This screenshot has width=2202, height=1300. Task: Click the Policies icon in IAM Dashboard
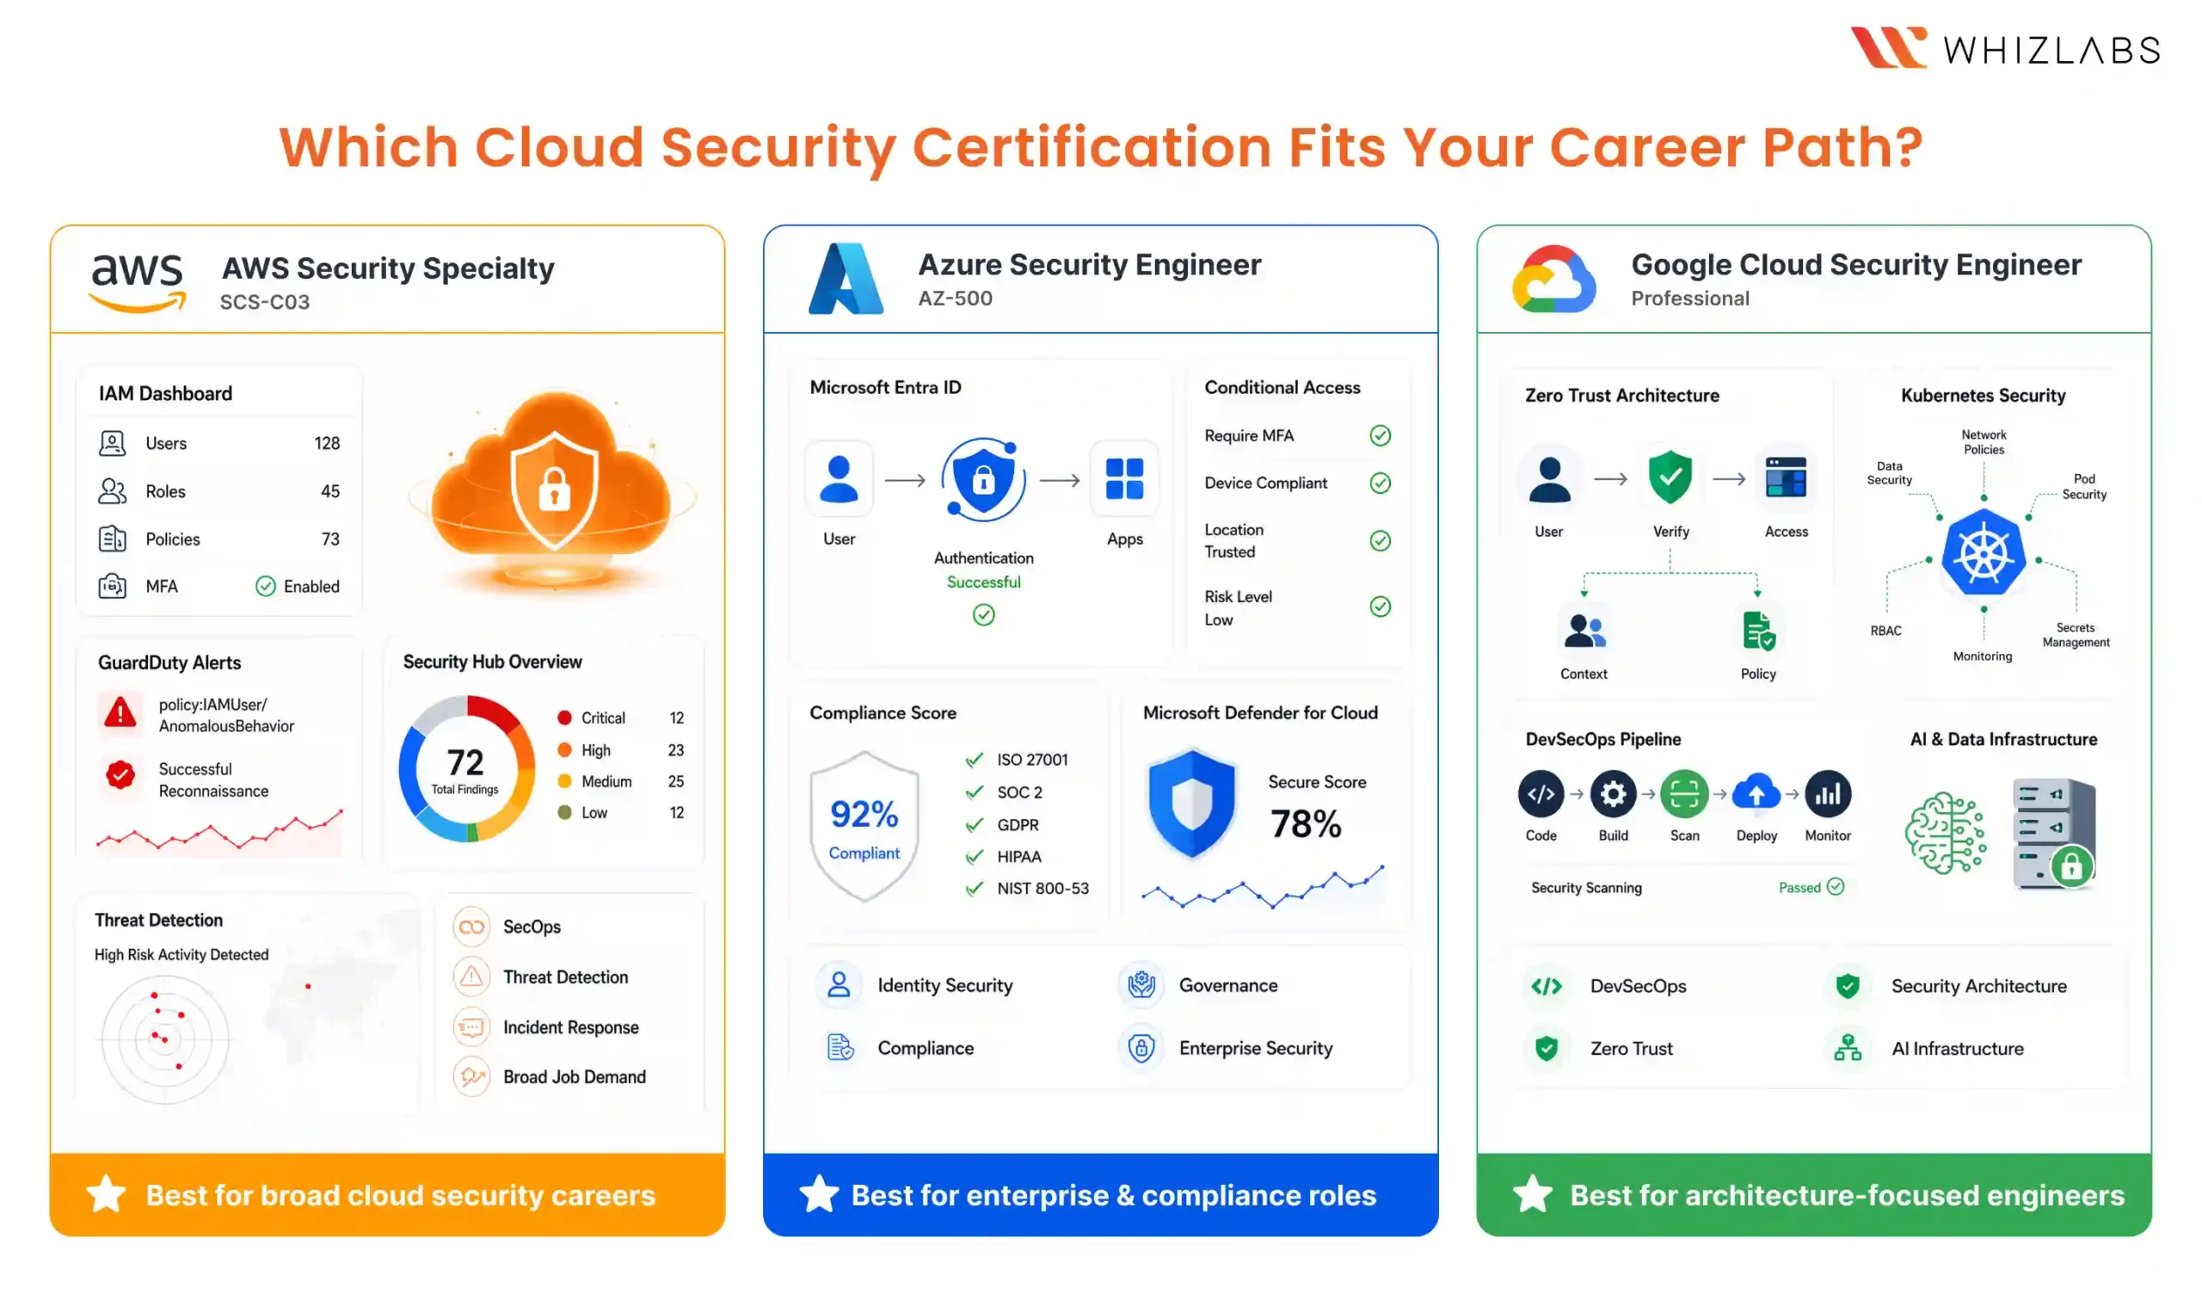coord(112,539)
